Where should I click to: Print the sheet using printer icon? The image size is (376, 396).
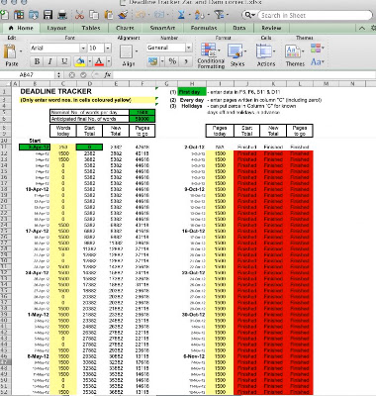pyautogui.click(x=62, y=15)
